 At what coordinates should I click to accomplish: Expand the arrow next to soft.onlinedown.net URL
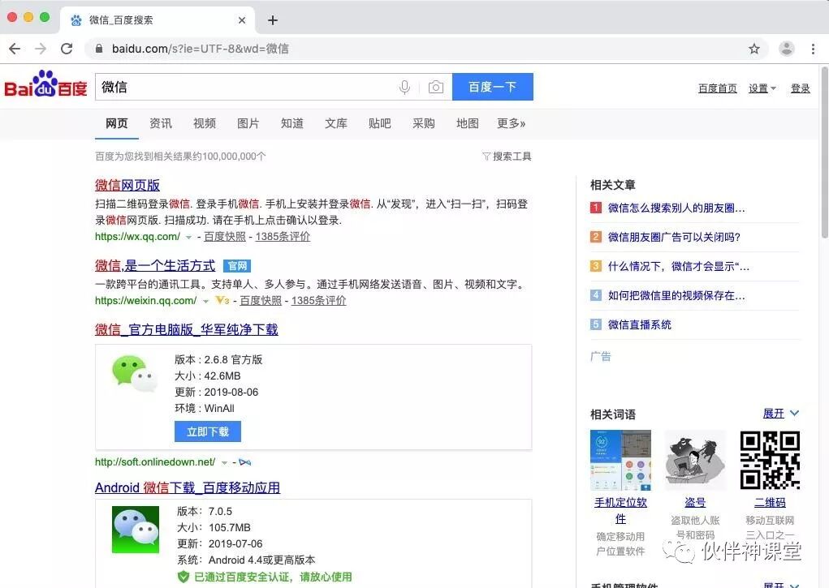click(225, 463)
